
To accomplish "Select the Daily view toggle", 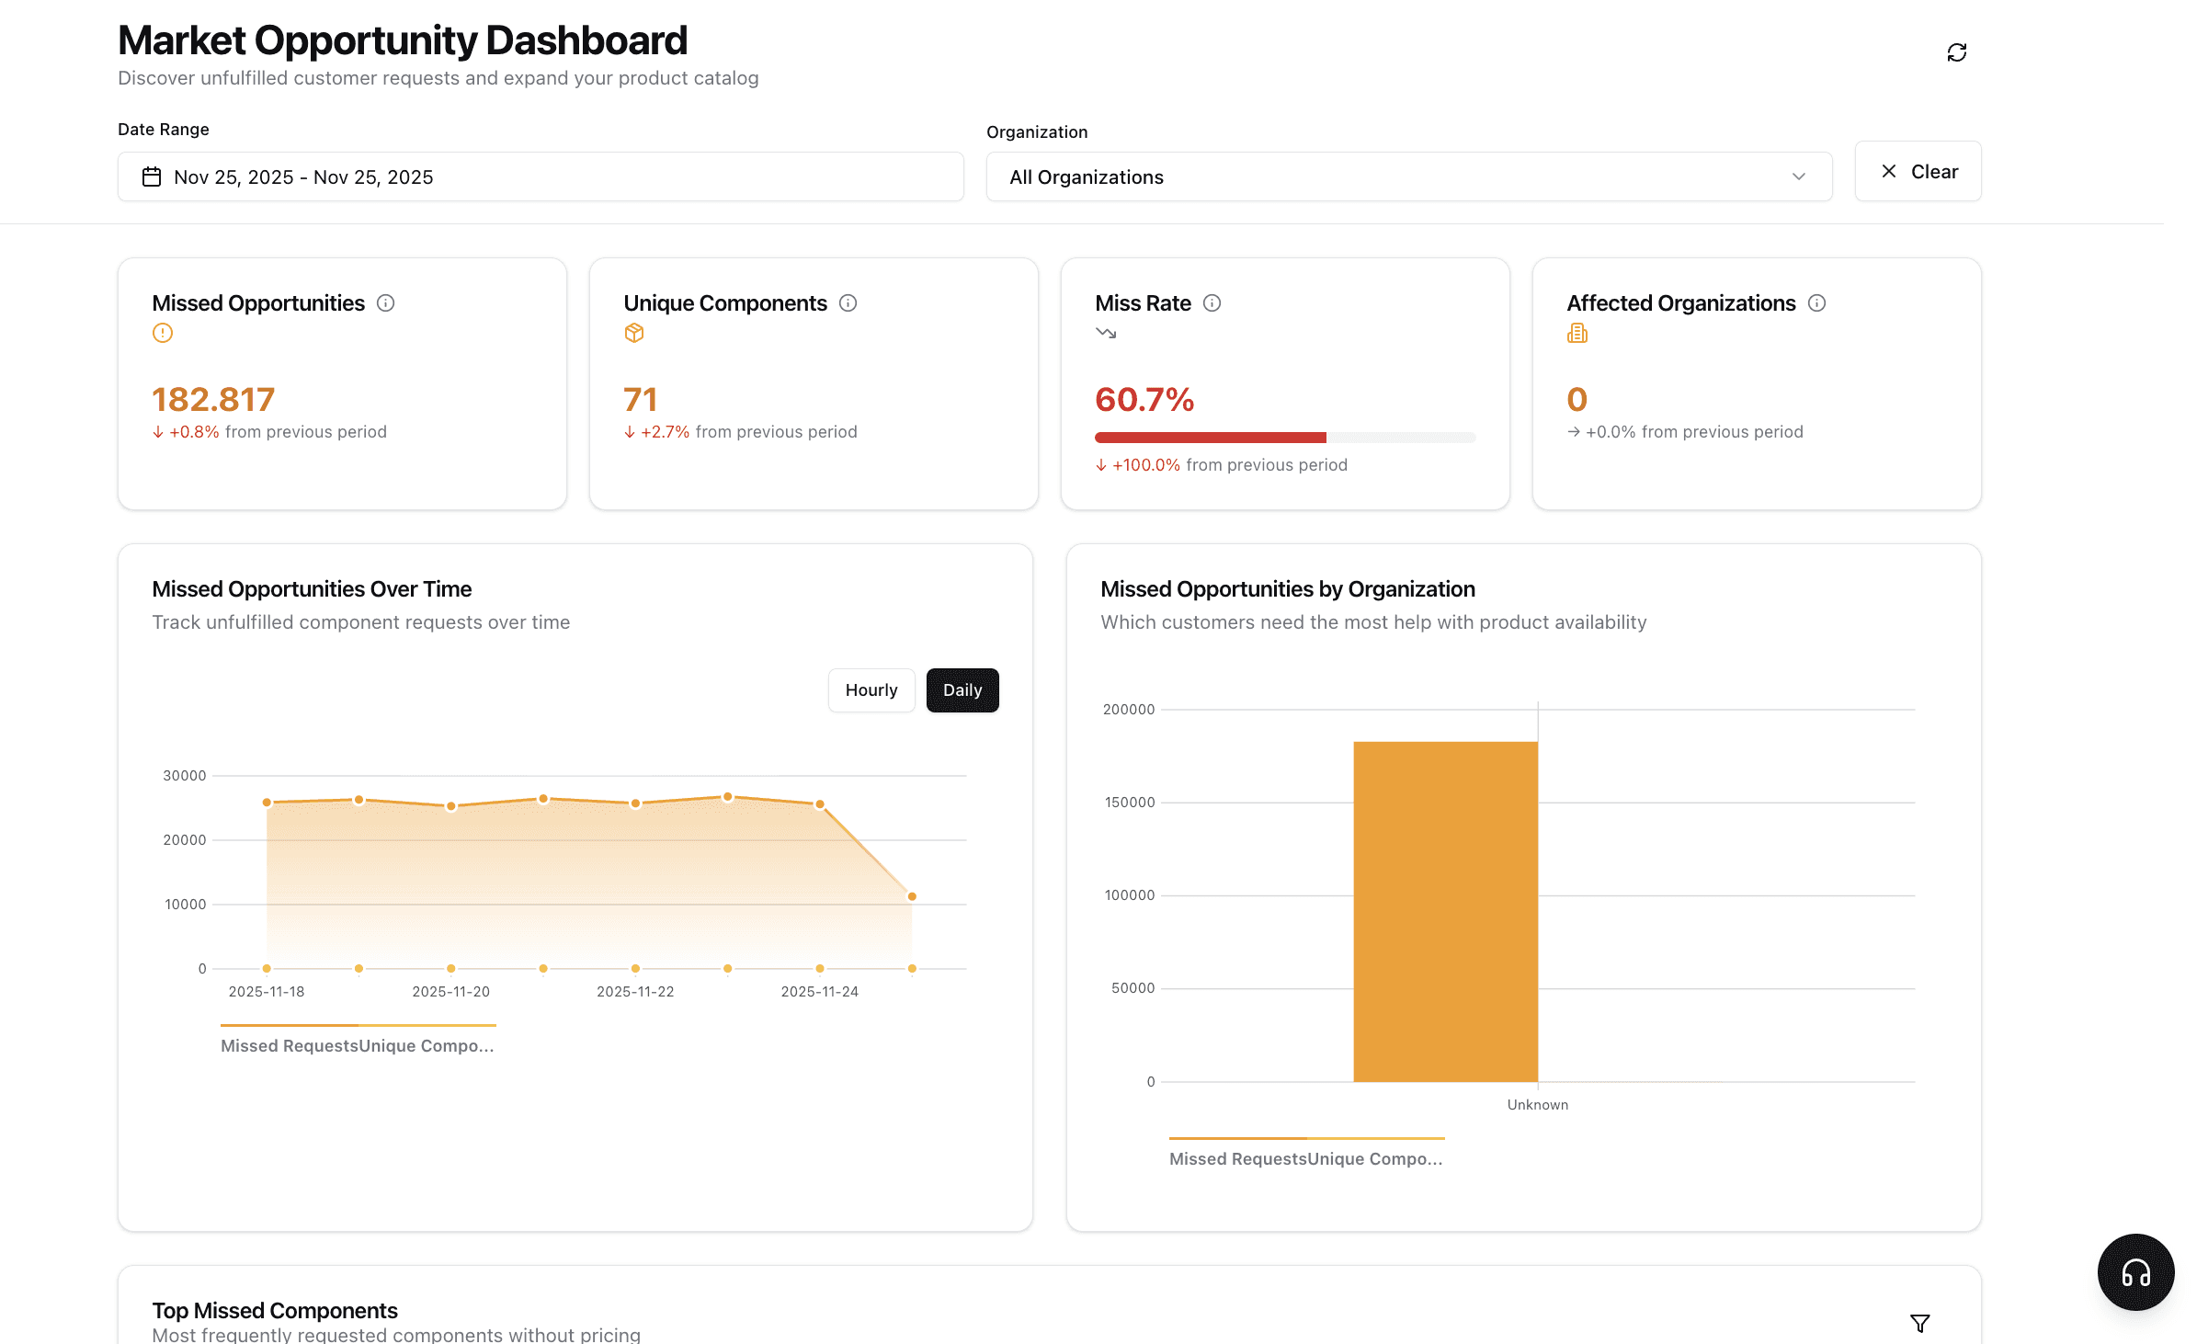I will coord(962,690).
